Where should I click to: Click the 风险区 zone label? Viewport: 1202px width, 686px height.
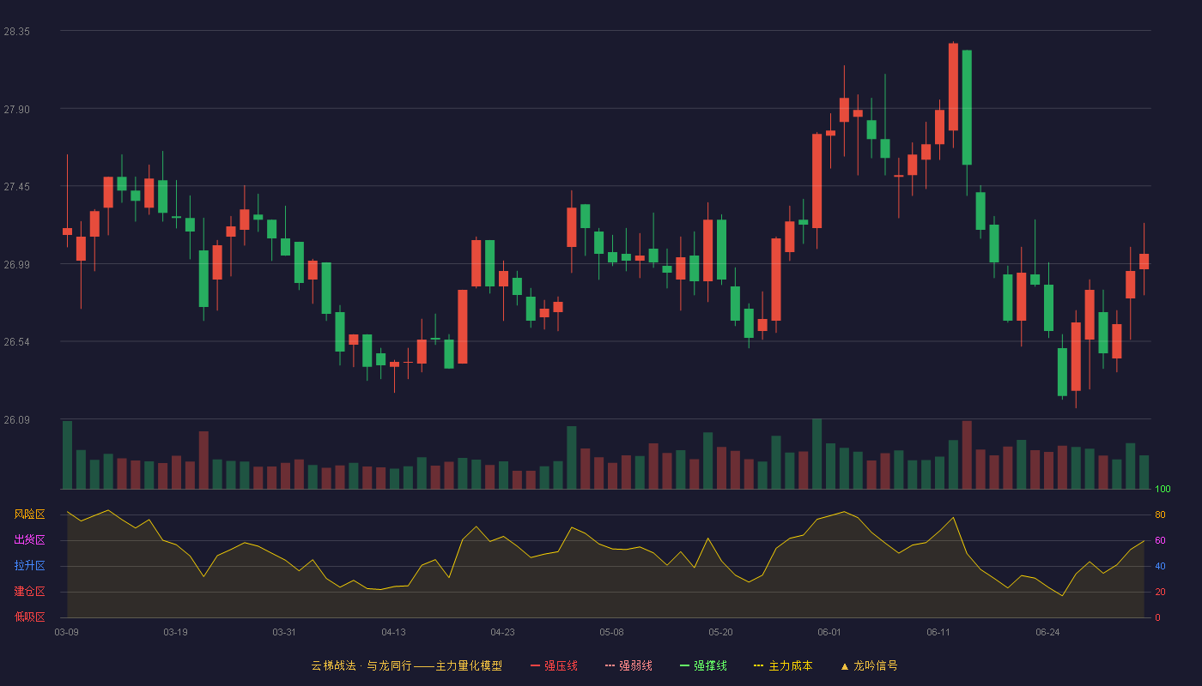[x=30, y=514]
